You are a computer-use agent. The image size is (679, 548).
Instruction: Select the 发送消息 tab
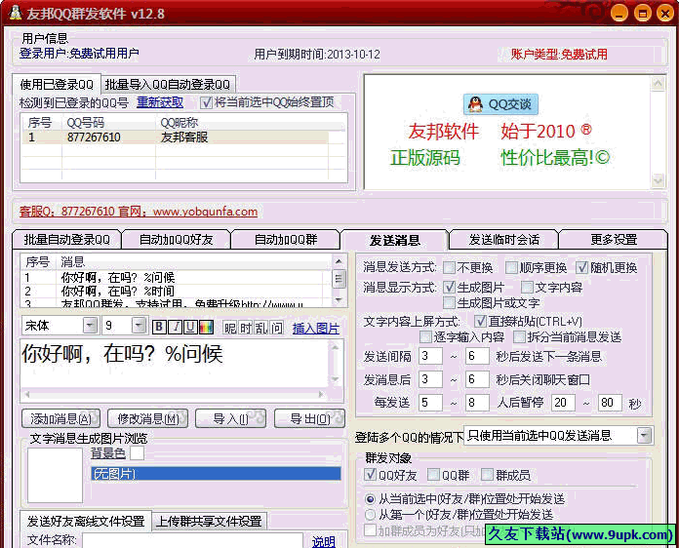tap(394, 240)
